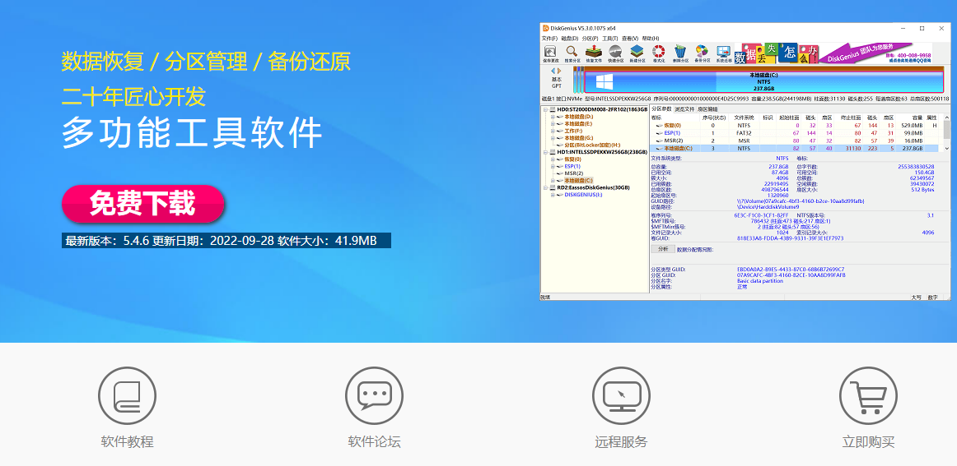957x466 pixels.
Task: Expand the DISKGENIUS(I:) tree node
Action: tap(553, 195)
